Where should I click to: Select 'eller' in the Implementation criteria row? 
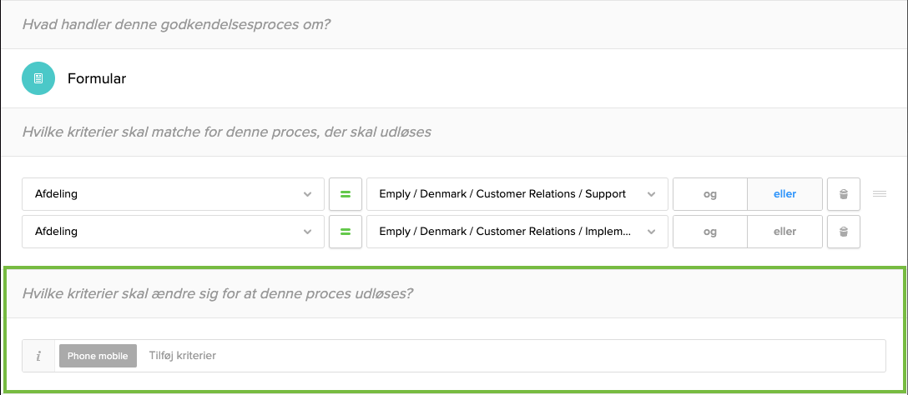click(x=784, y=232)
